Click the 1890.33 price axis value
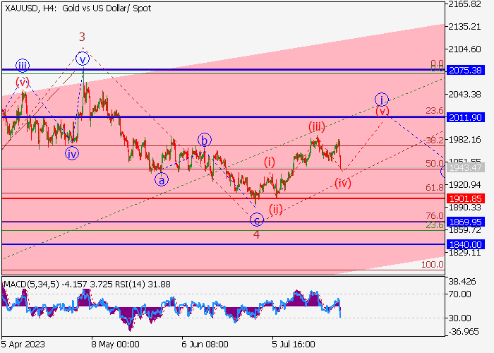494x353 pixels. (464, 208)
